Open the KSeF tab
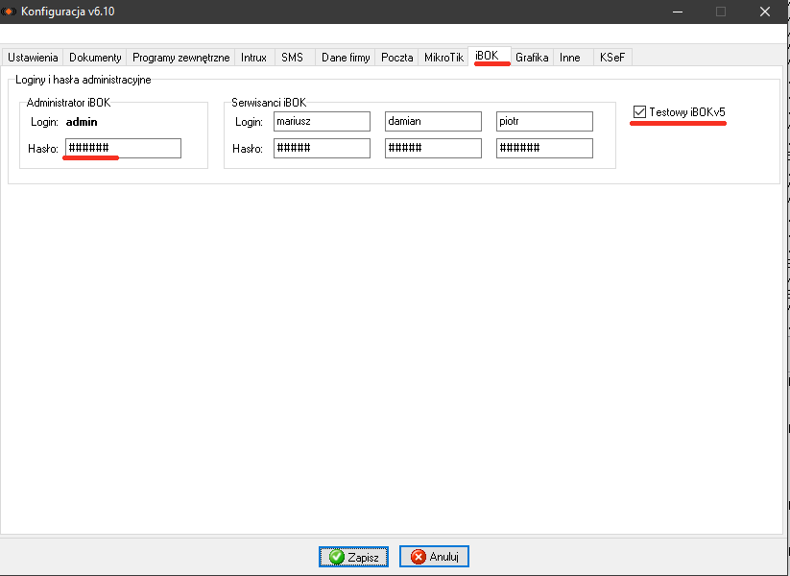The image size is (790, 576). [x=612, y=58]
